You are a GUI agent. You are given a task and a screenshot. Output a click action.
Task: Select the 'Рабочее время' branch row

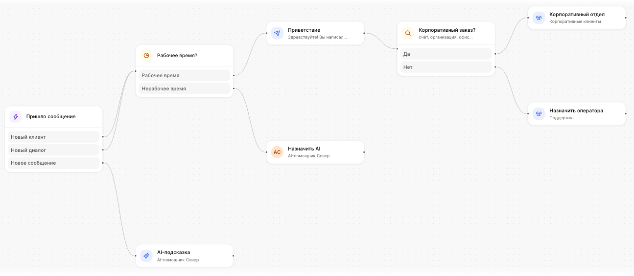click(x=185, y=75)
